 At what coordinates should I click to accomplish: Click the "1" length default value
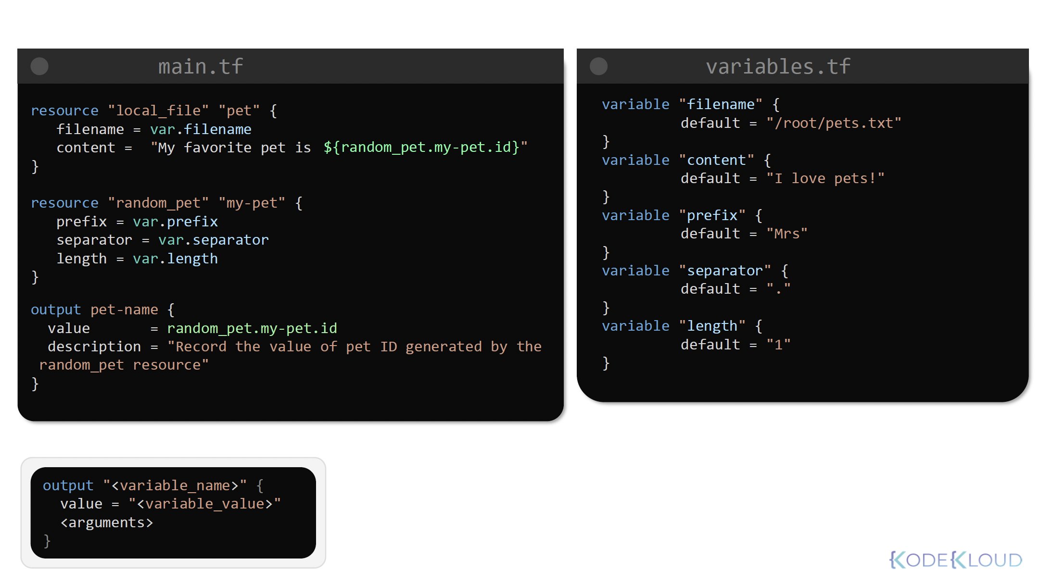tap(778, 345)
